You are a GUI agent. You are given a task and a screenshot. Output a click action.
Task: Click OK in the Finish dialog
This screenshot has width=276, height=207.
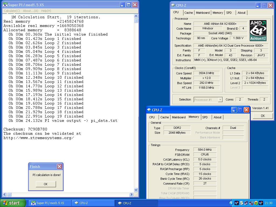click(x=46, y=184)
